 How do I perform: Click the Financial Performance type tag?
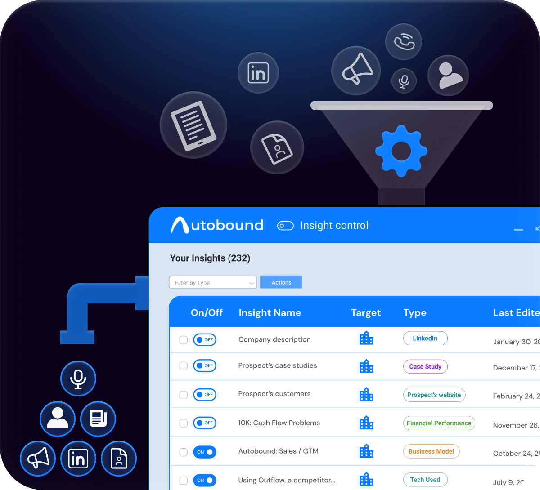439,423
